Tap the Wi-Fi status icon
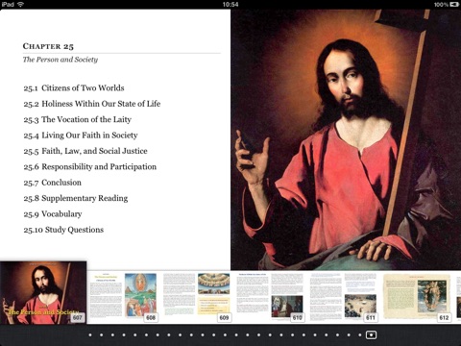 coord(21,5)
